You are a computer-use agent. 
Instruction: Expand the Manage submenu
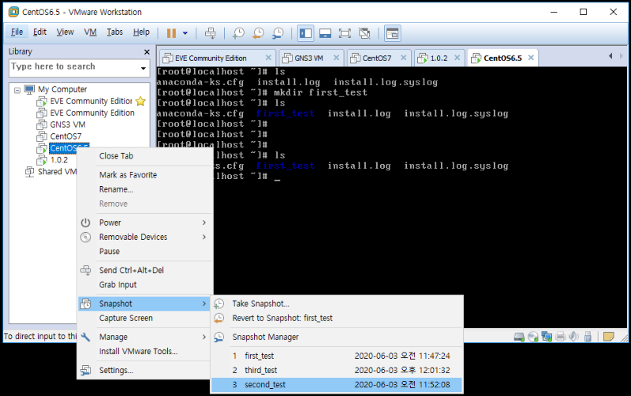point(145,337)
